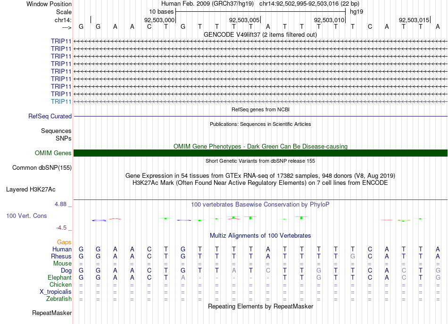The height and width of the screenshot is (324, 448).
Task: Select the Dog species label
Action: (66, 271)
